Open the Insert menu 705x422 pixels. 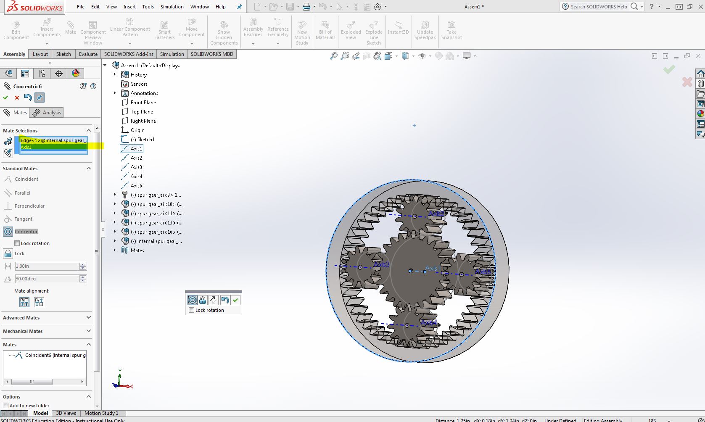click(x=129, y=7)
